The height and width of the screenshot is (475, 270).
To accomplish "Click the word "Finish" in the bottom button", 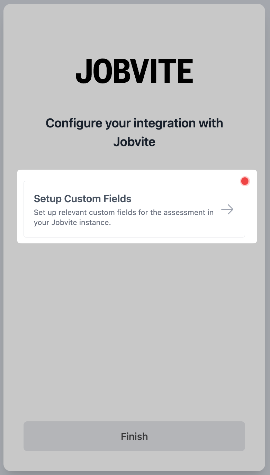I will pos(134,436).
